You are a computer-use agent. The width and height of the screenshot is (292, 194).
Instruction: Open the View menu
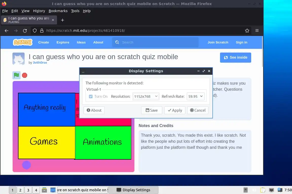pos(25,11)
